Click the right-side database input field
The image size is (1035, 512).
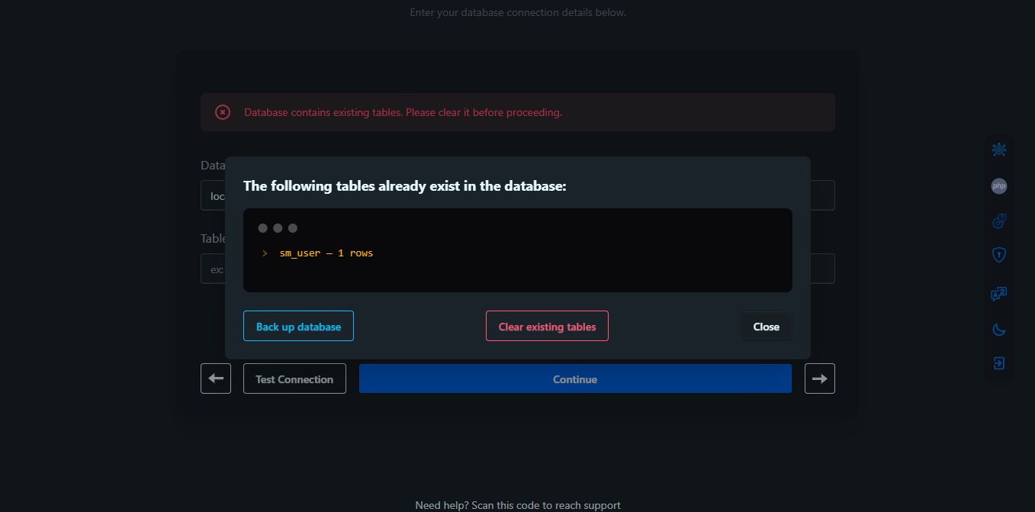822,195
